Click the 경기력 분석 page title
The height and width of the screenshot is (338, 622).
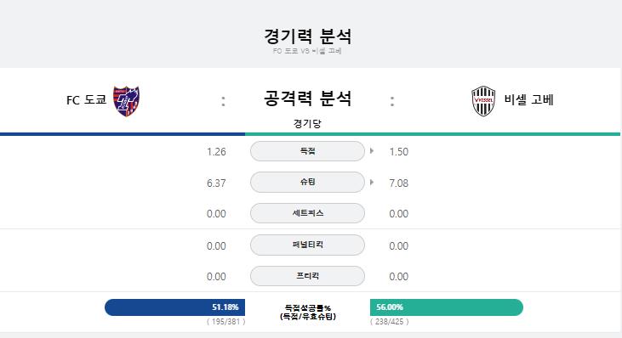[307, 37]
